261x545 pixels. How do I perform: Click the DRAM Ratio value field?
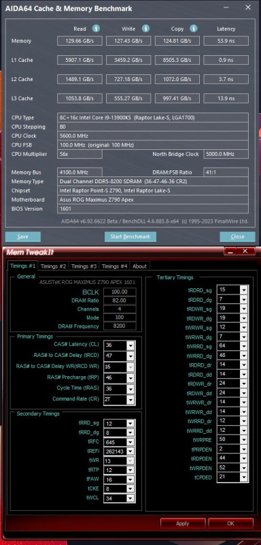point(120,300)
